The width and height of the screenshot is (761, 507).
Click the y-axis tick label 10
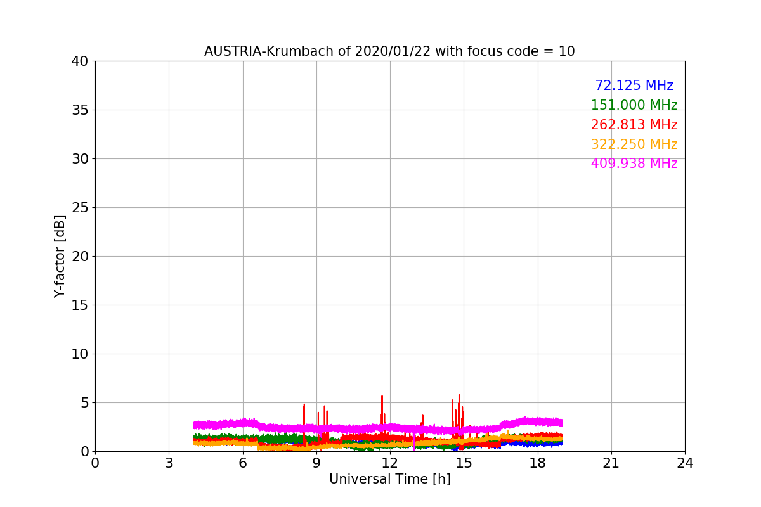pyautogui.click(x=79, y=354)
